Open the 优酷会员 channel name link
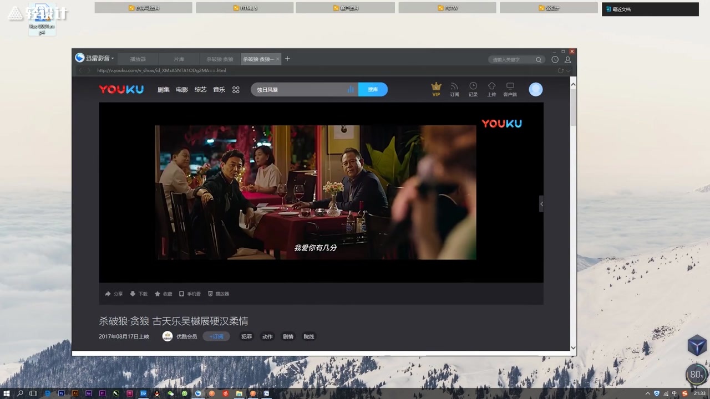710x399 pixels. pos(186,336)
